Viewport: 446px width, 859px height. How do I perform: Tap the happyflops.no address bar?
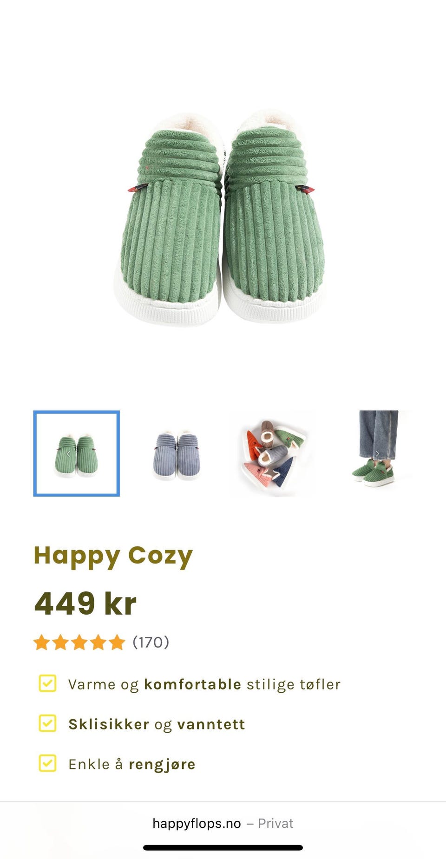click(223, 824)
